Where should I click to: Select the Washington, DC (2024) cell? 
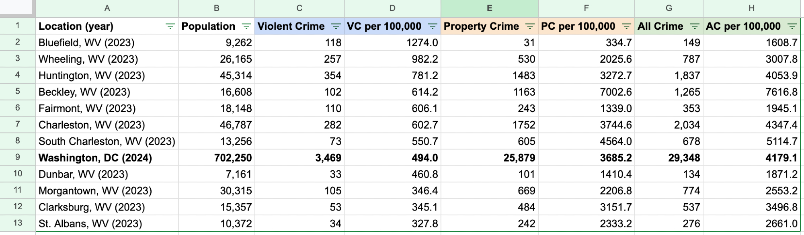[x=95, y=158]
